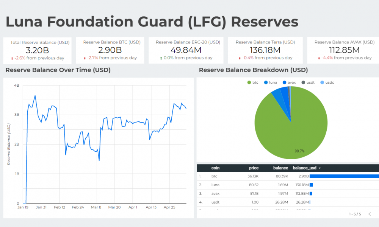Click the 1.69M balance in the luna row
Viewport: 379px width, 227px height.
click(283, 185)
